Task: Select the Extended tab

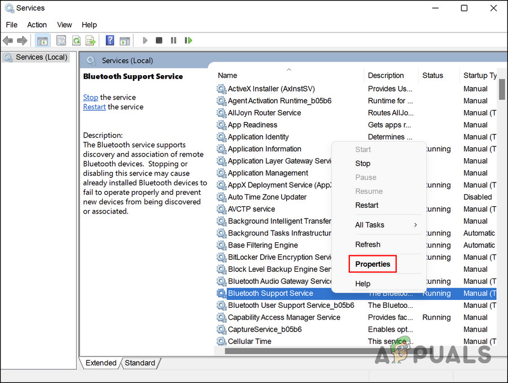Action: (x=100, y=363)
